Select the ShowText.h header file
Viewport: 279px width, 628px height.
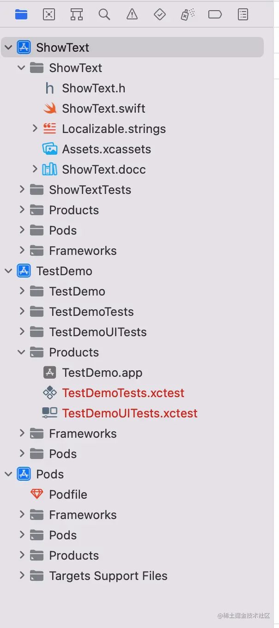[x=93, y=88]
